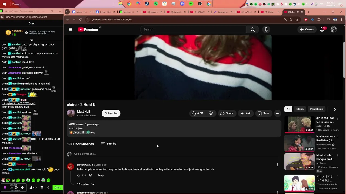Start voice search with the microphone icon
Image resolution: width=346 pixels, height=194 pixels.
click(x=266, y=29)
